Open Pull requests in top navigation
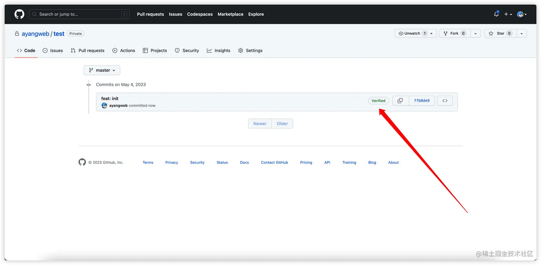 click(x=150, y=14)
